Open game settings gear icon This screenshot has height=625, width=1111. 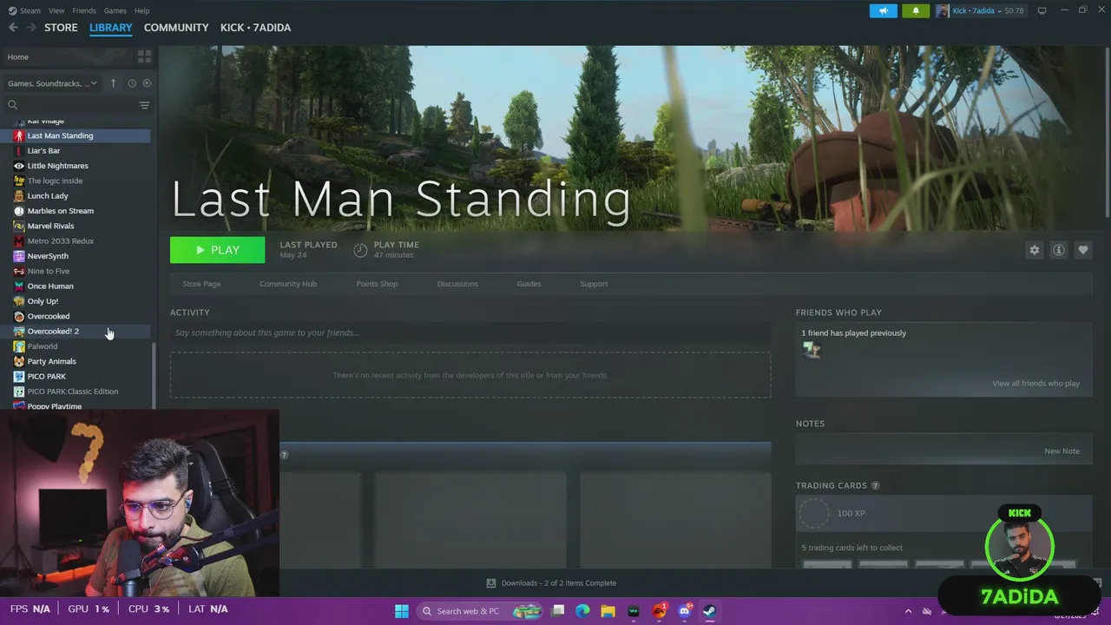click(x=1034, y=250)
